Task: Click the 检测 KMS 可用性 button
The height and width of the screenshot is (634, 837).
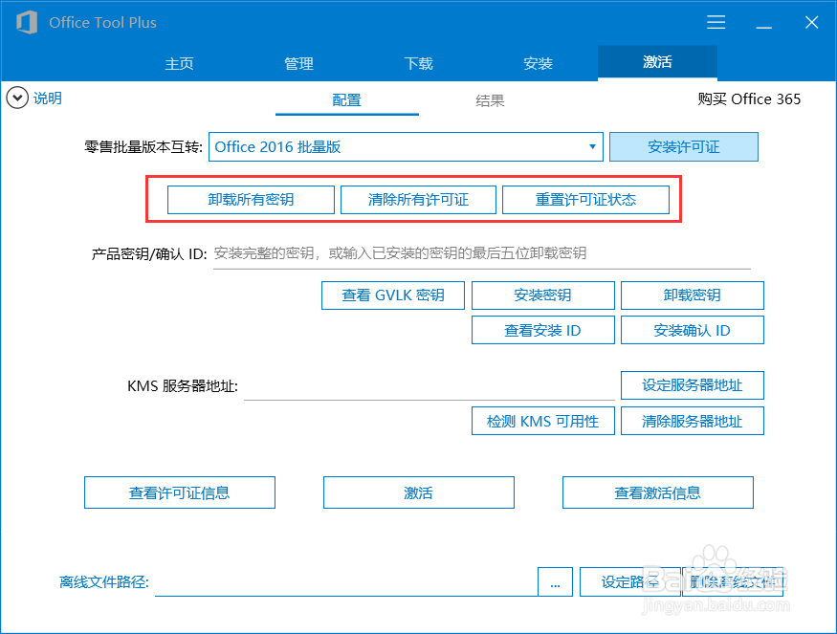Action: tap(543, 421)
